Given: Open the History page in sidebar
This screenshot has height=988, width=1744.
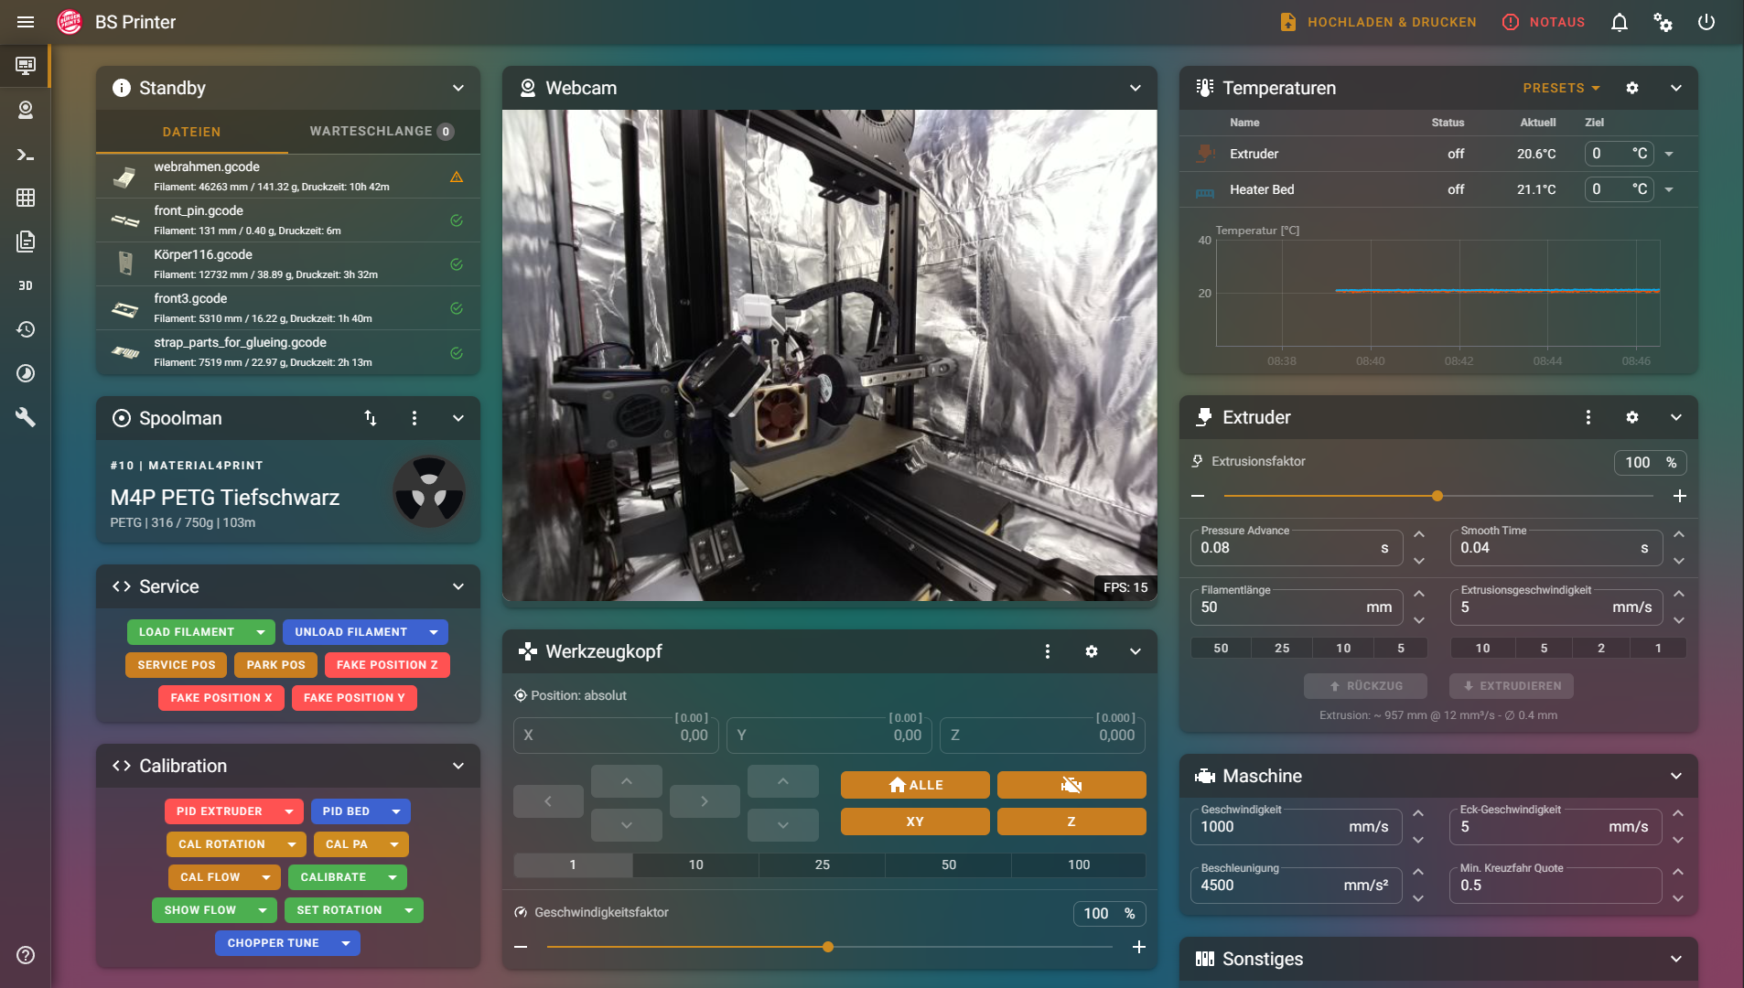Looking at the screenshot, I should 26,329.
